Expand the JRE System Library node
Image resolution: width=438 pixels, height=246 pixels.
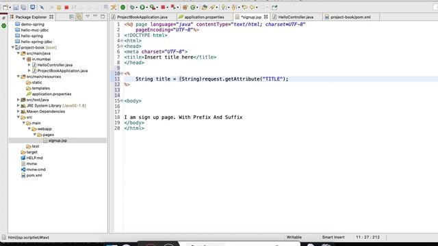click(x=18, y=105)
